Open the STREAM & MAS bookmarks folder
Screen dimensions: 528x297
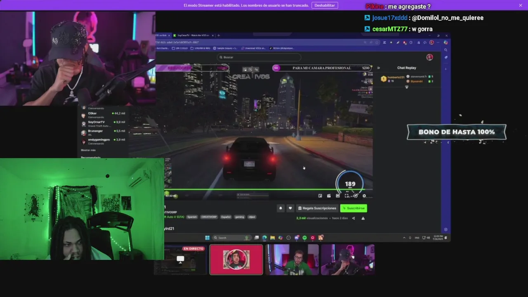point(200,48)
